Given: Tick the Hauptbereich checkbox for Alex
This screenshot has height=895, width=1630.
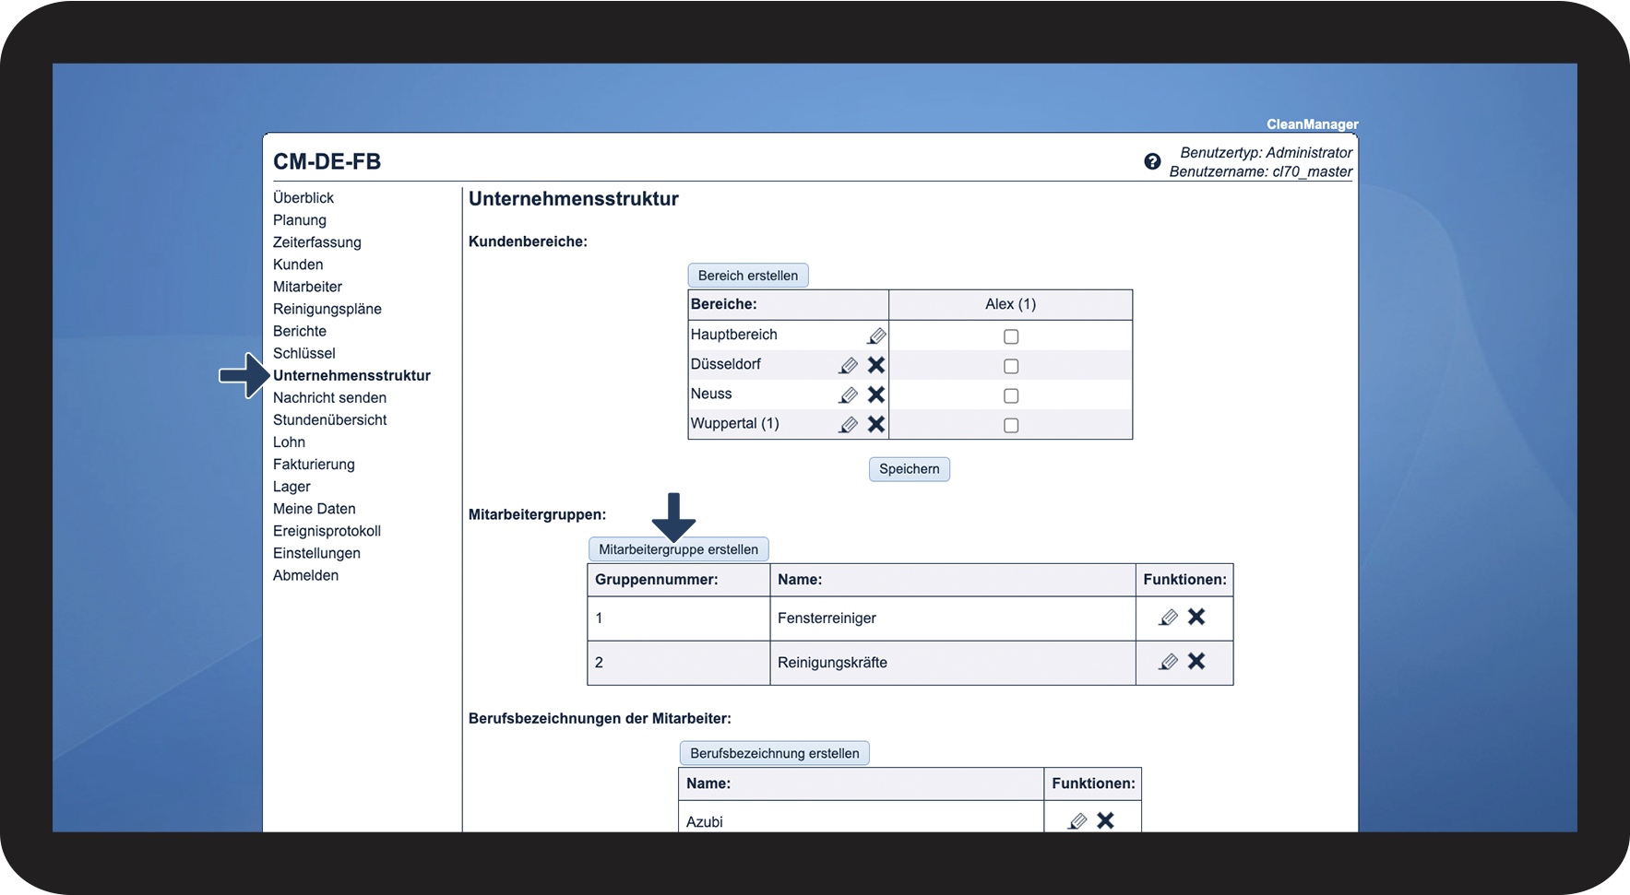Looking at the screenshot, I should pyautogui.click(x=1011, y=336).
